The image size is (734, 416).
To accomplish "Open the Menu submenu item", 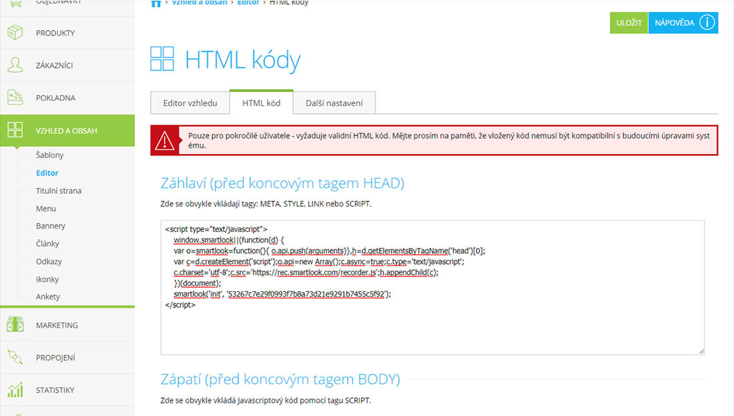I will [x=46, y=208].
